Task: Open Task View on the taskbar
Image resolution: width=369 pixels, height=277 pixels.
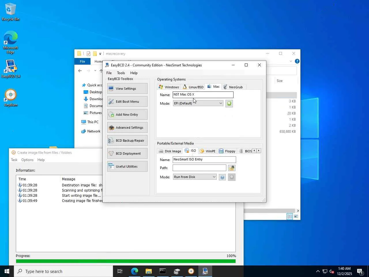Action: (120, 271)
